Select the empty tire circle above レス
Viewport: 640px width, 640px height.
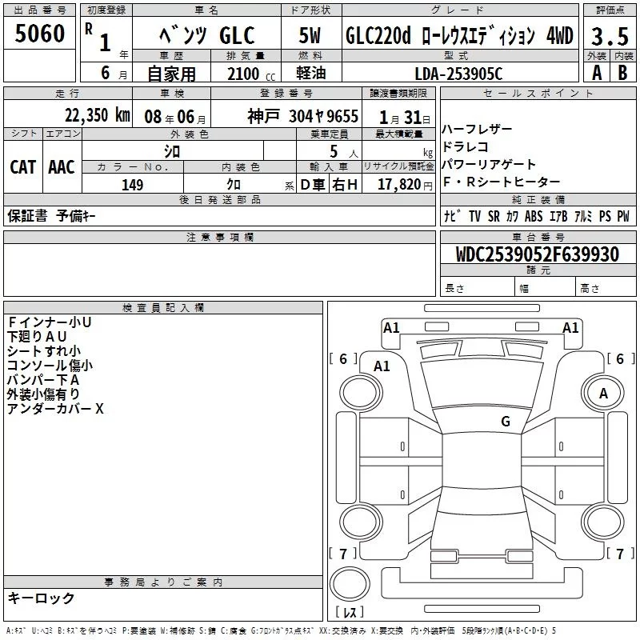(350, 582)
